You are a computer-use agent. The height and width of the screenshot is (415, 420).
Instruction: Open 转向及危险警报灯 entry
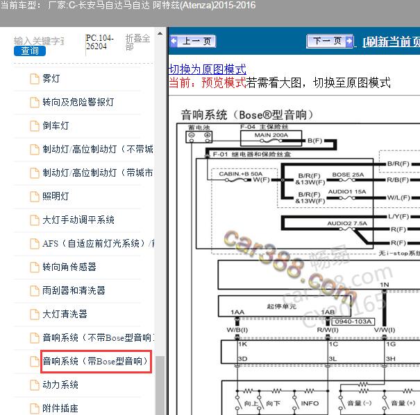tap(78, 102)
